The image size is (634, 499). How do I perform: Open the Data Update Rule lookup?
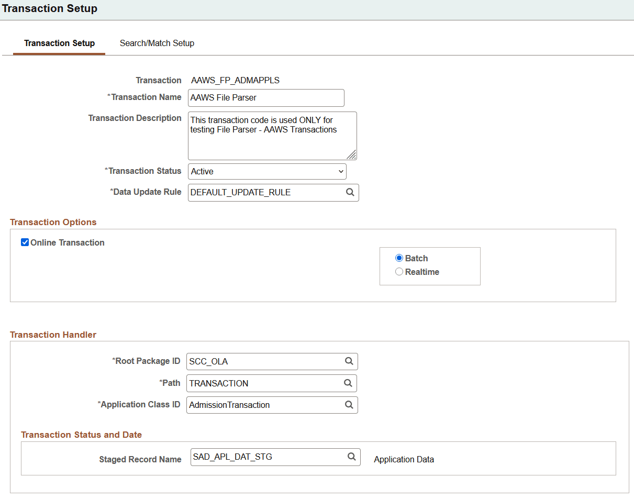pyautogui.click(x=350, y=192)
